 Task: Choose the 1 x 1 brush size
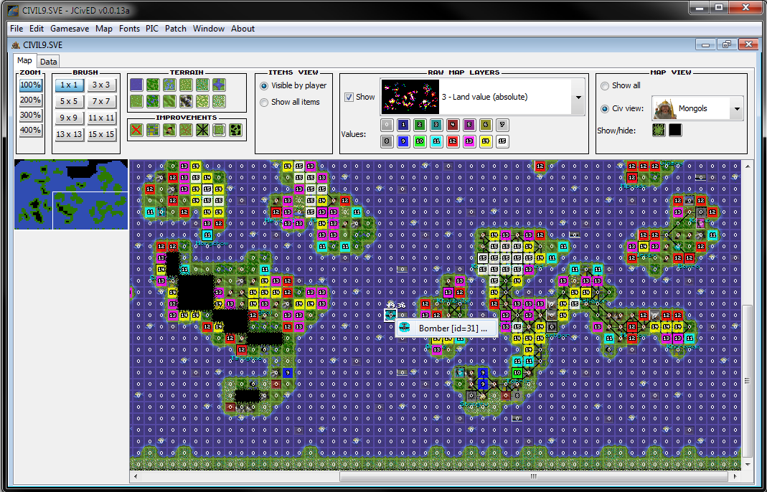point(69,85)
